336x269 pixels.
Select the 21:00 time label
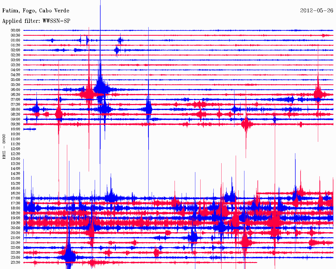(x=15, y=238)
